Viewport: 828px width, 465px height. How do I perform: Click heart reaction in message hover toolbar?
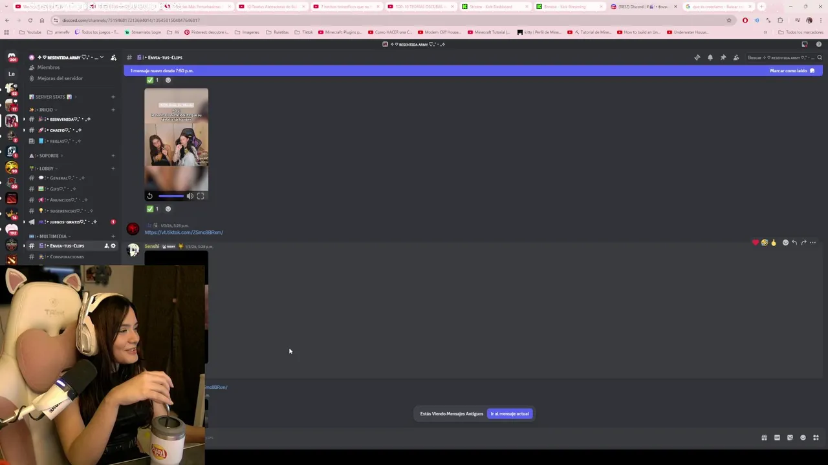click(x=755, y=243)
